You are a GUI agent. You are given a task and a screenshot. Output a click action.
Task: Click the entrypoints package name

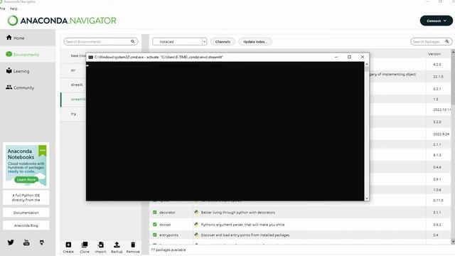[x=168, y=235]
